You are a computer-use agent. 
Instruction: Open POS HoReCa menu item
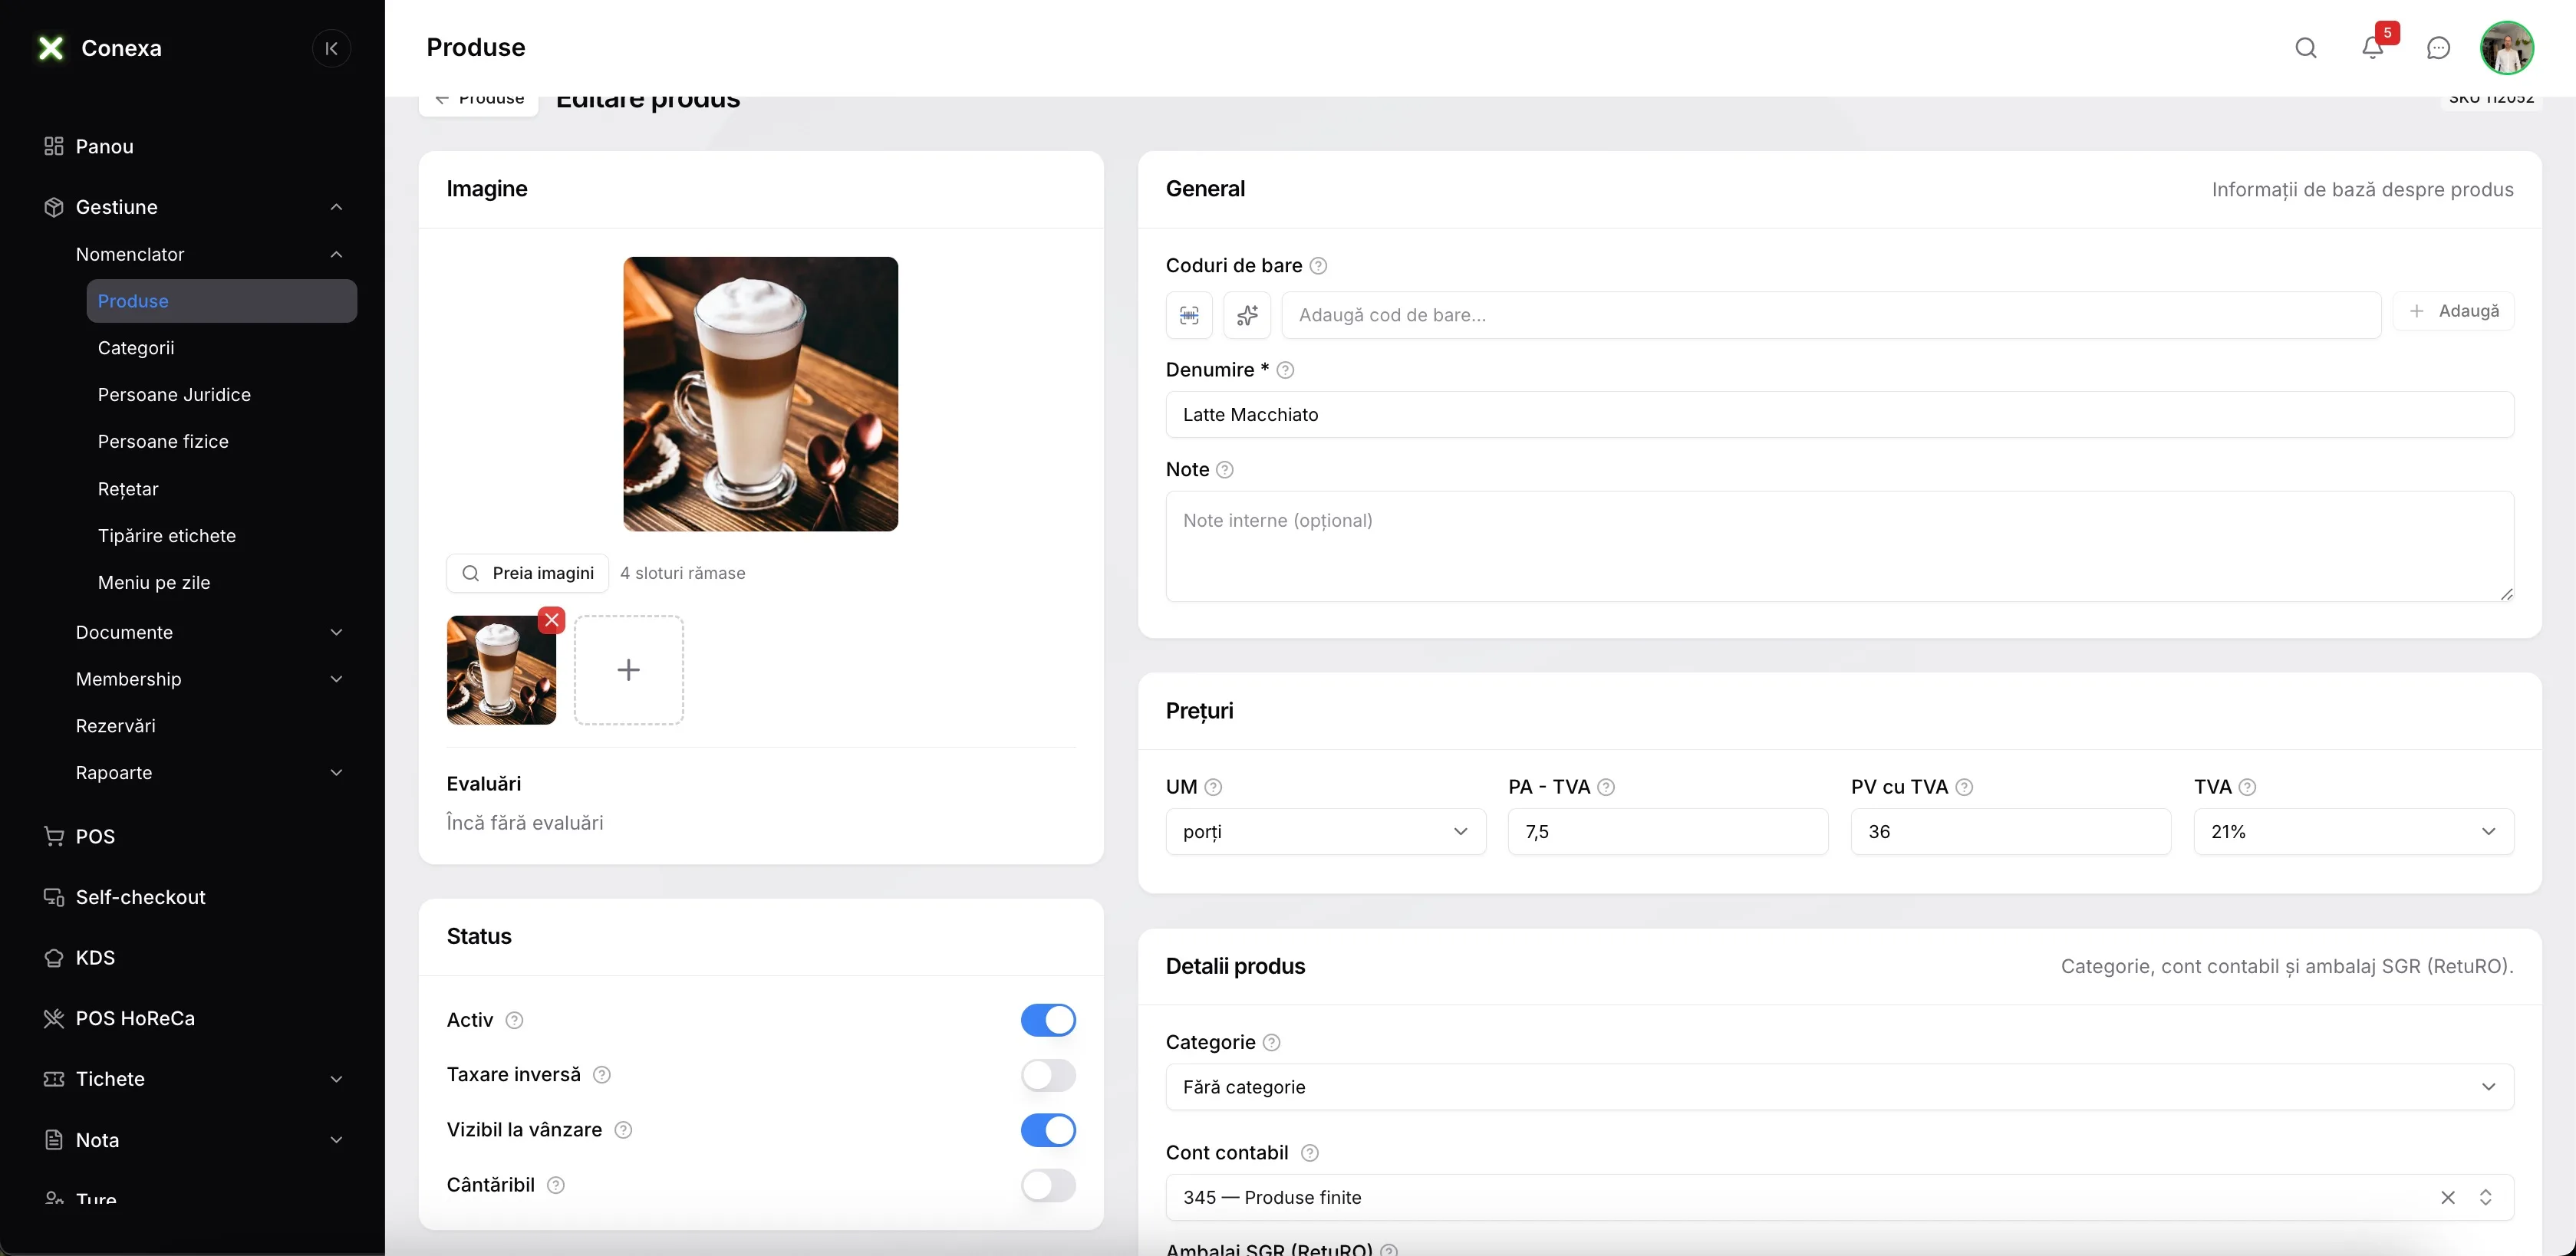click(x=135, y=1018)
